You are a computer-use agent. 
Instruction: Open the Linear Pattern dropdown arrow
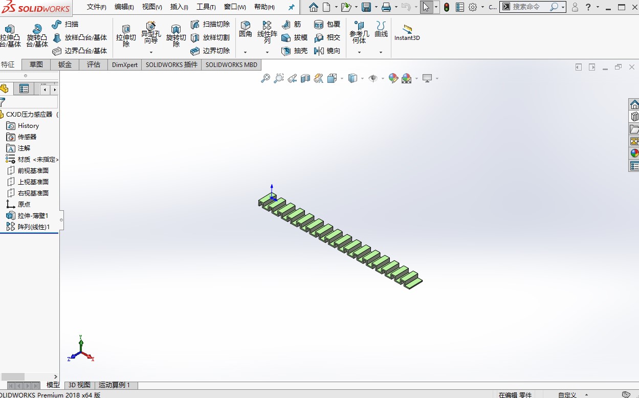[267, 52]
